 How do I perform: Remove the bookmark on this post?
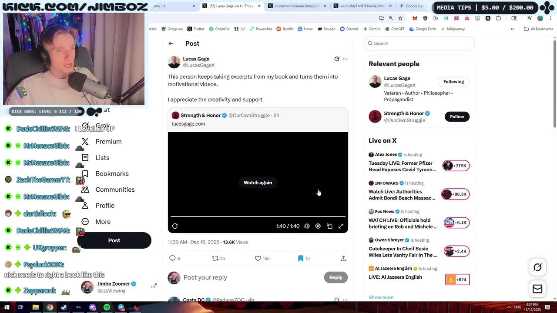click(x=304, y=258)
